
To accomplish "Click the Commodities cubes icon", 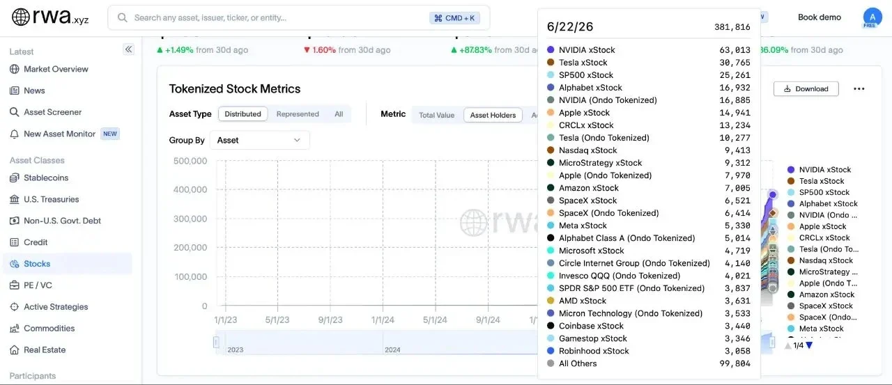I will (15, 329).
